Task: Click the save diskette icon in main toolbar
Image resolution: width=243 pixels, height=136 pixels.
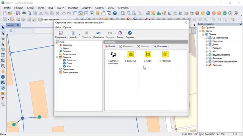Action: tap(18, 13)
